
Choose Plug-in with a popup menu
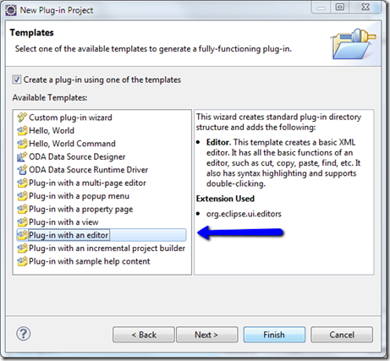pos(79,196)
